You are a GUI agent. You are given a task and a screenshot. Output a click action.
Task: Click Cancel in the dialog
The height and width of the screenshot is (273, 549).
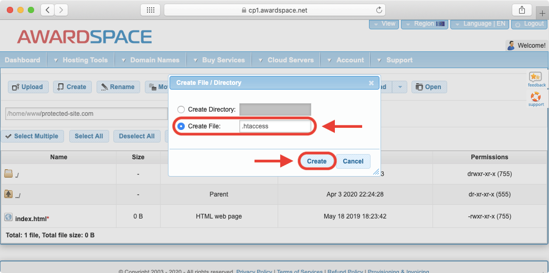(353, 161)
